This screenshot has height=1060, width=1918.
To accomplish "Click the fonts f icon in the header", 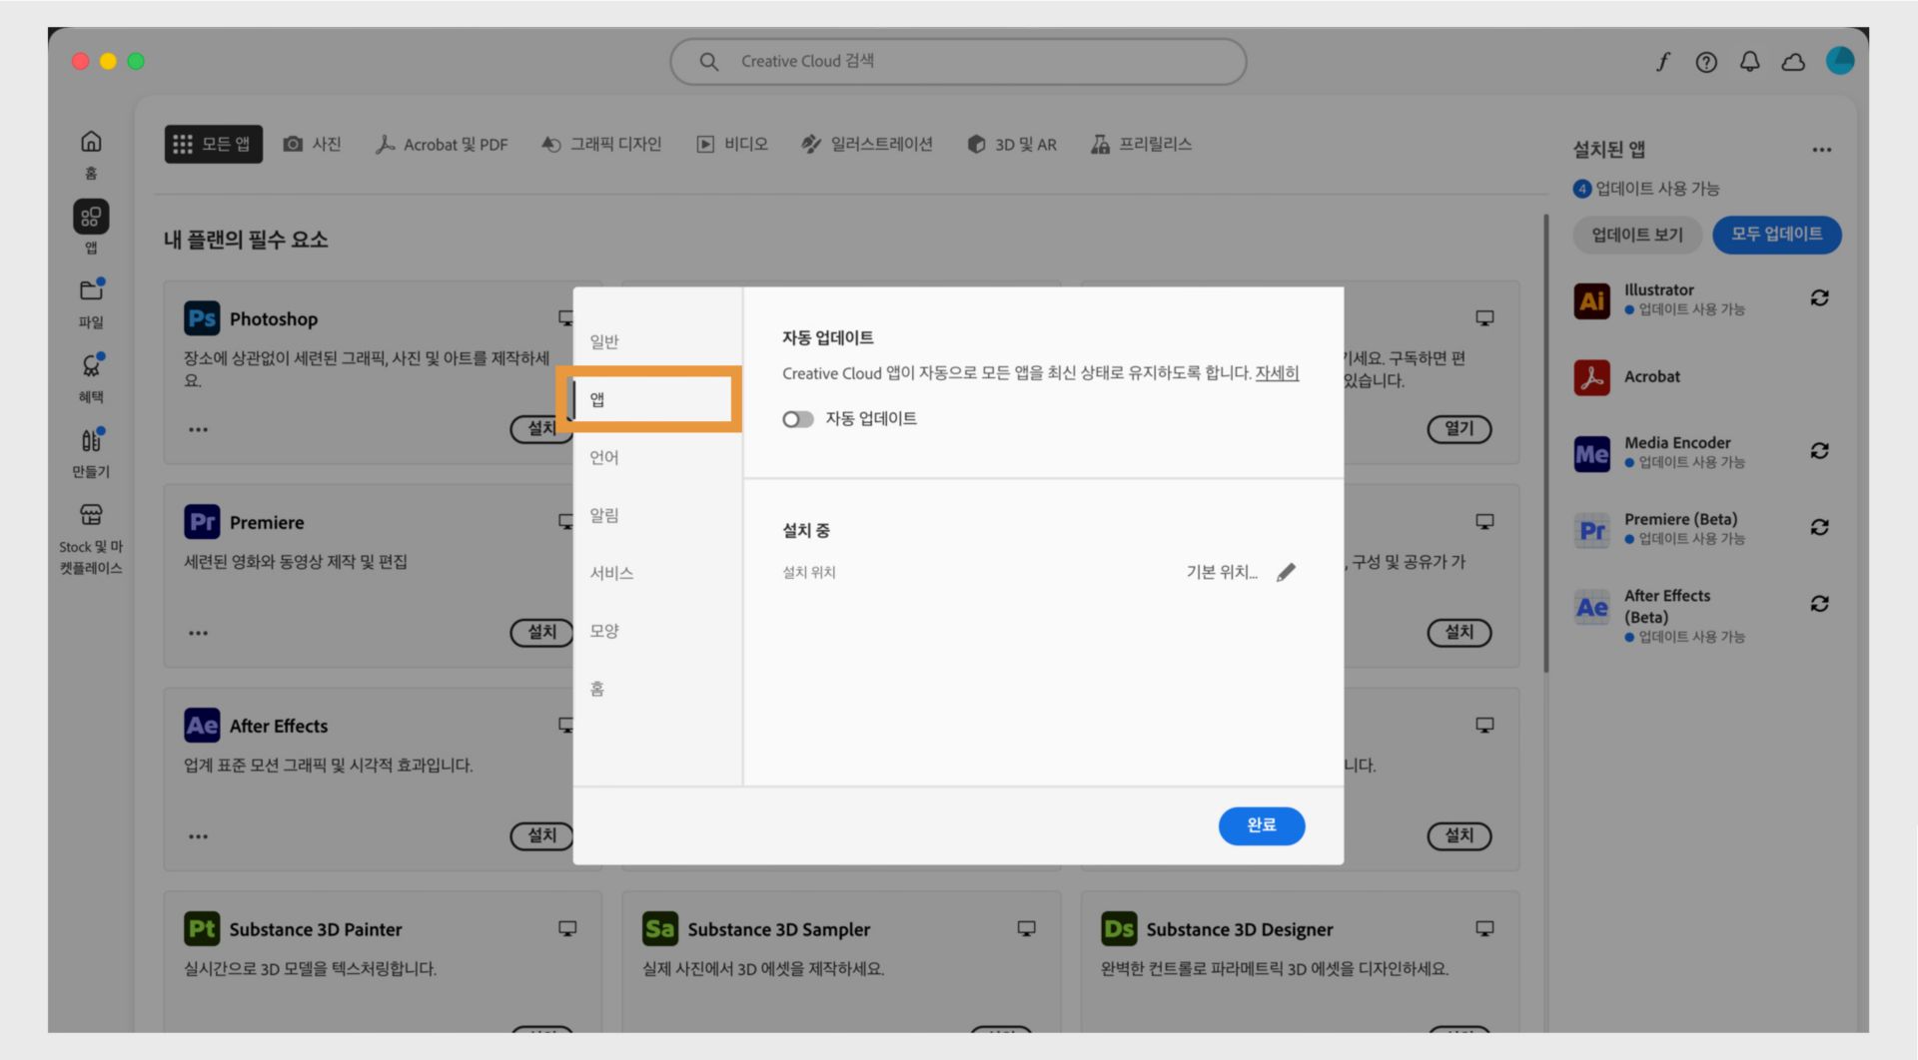I will click(1662, 62).
